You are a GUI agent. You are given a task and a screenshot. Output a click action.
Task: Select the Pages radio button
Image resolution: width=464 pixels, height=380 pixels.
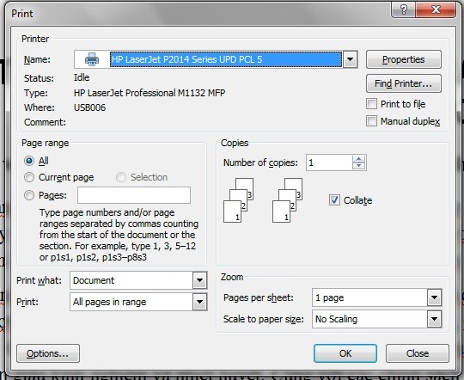point(29,195)
